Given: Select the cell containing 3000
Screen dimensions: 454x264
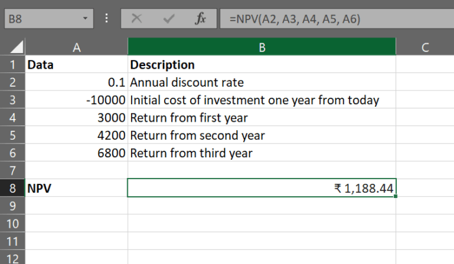Looking at the screenshot, I should [x=77, y=117].
